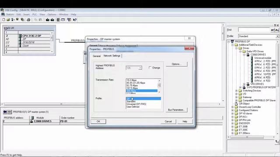Click the Paste toolbar icon
Screen dimensions: 280x157
(x=41, y=20)
